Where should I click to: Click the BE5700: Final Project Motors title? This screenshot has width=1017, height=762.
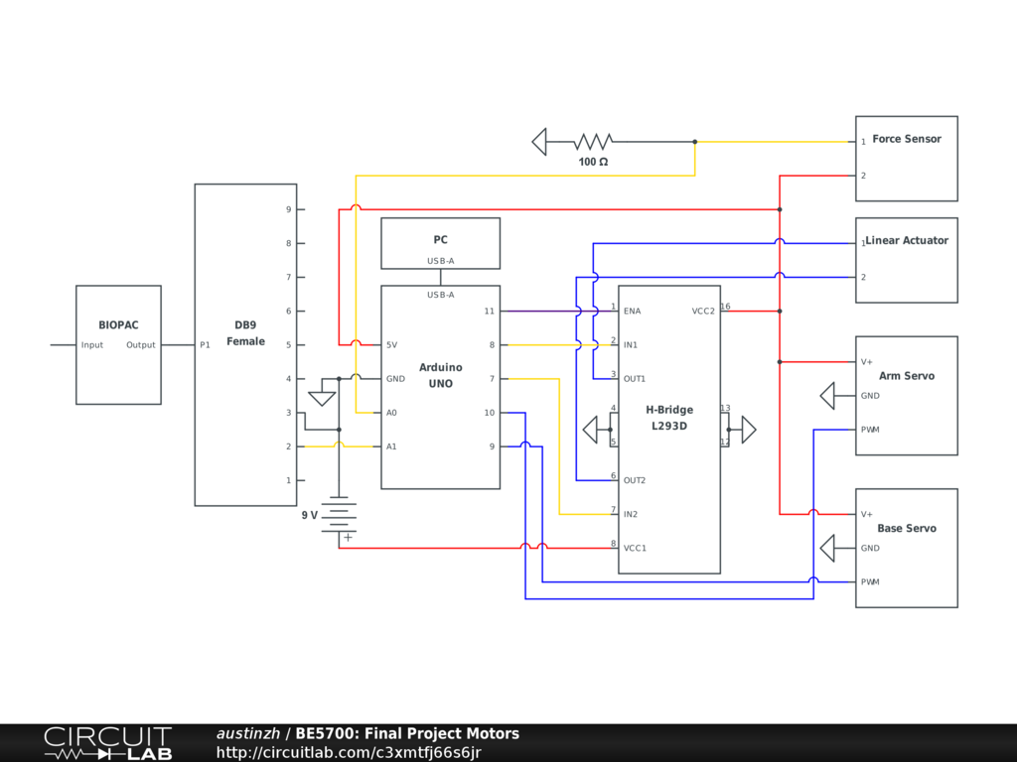coord(407,734)
